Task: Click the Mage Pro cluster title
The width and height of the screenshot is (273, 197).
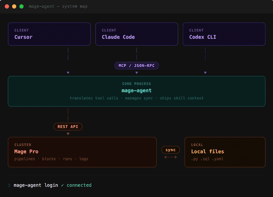Action: click(x=26, y=152)
